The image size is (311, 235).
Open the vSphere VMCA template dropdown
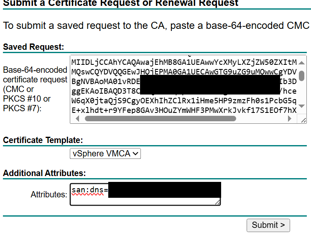coord(105,153)
